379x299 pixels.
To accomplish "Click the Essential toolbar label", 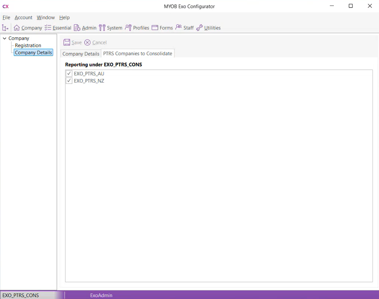I will coord(62,28).
